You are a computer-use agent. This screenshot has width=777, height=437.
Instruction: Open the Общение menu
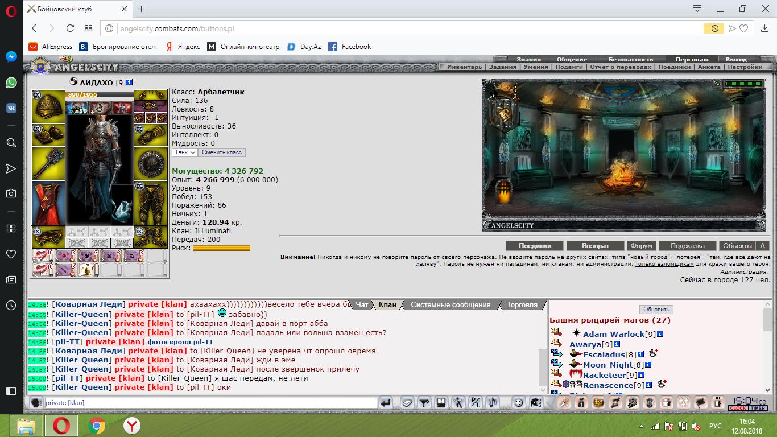tap(572, 59)
